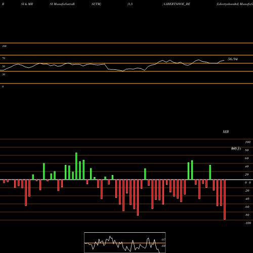Click the RSI axis label 0
The width and height of the screenshot is (253, 253).
(x=3, y=87)
